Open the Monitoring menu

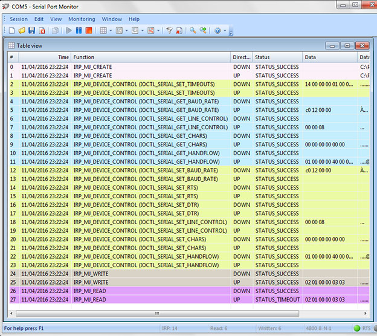pos(82,19)
